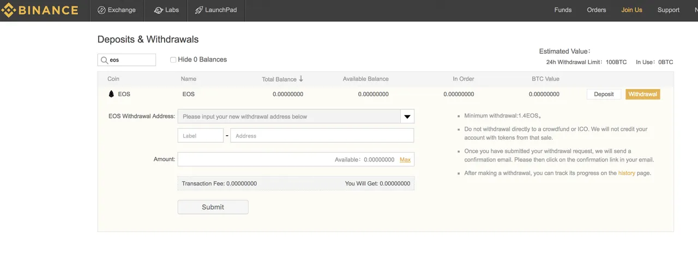
Task: Click the In Use 0BTC text
Action: (x=654, y=62)
